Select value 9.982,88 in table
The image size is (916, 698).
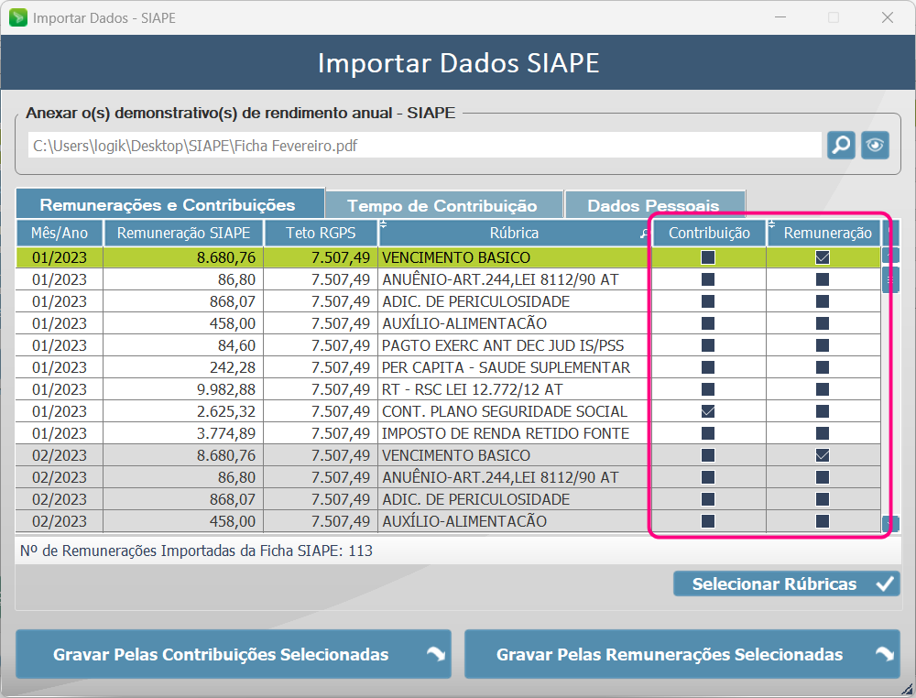[183, 389]
